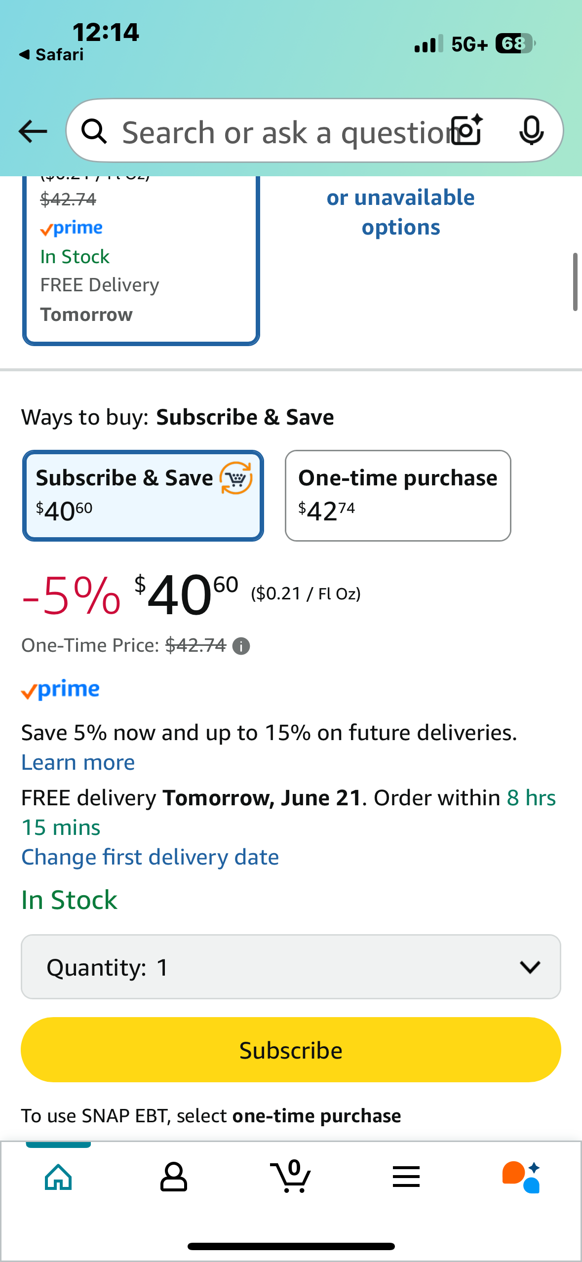Open the Home tab icon
Screen dimensions: 582x1262
(x=58, y=1177)
